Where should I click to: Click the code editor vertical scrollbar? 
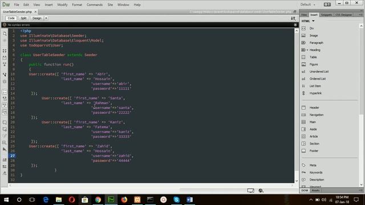coord(297,105)
